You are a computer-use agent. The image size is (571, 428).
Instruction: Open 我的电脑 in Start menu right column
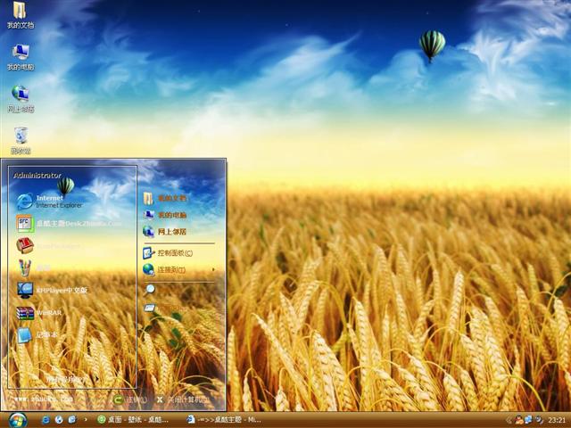[164, 215]
